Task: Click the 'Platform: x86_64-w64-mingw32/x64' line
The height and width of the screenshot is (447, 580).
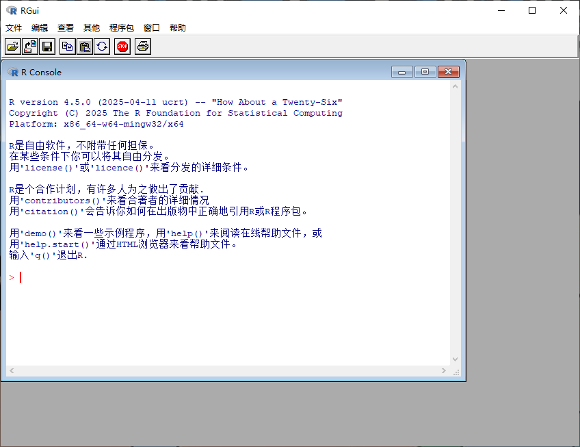Action: [96, 124]
